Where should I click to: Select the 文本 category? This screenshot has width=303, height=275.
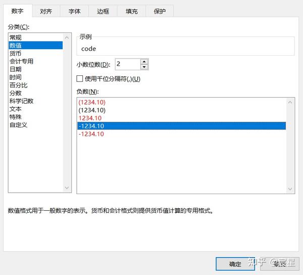pos(35,109)
